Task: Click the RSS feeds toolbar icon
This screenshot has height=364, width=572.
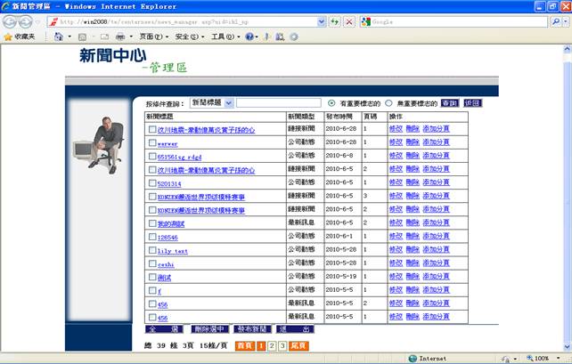Action: pos(82,36)
